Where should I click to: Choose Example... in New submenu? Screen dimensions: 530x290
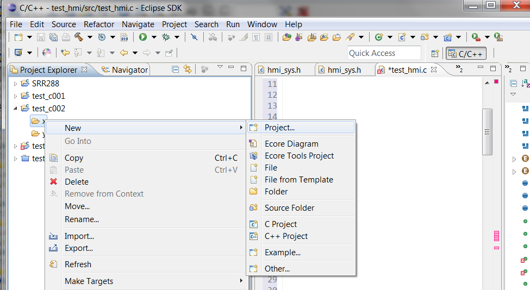tap(301, 253)
